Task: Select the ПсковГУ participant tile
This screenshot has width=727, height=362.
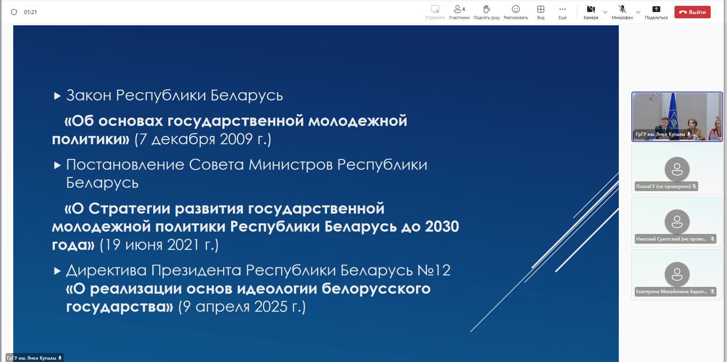Action: coord(677,169)
